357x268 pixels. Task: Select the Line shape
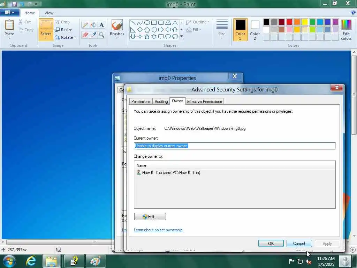point(133,23)
